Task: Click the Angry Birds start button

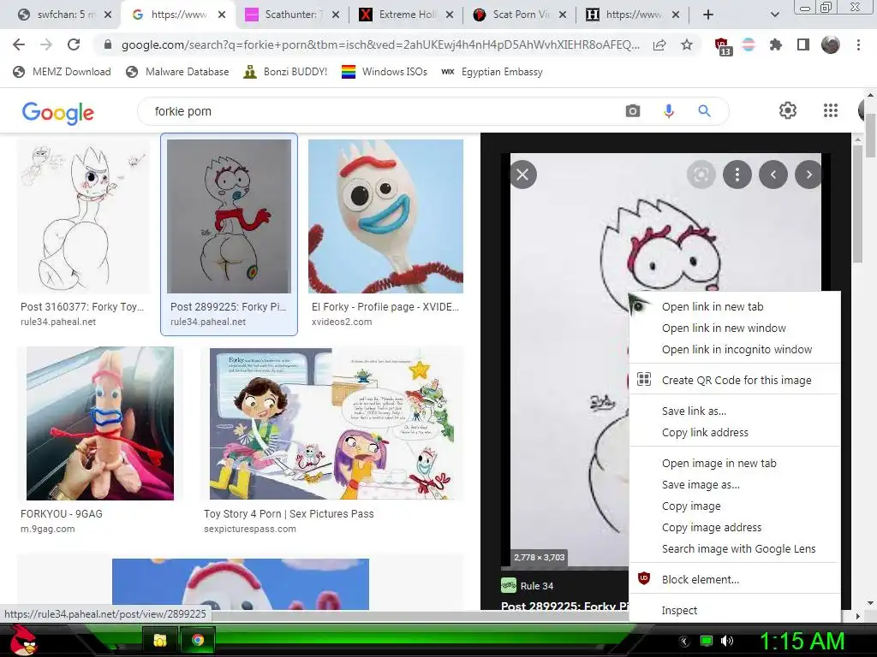Action: click(23, 640)
